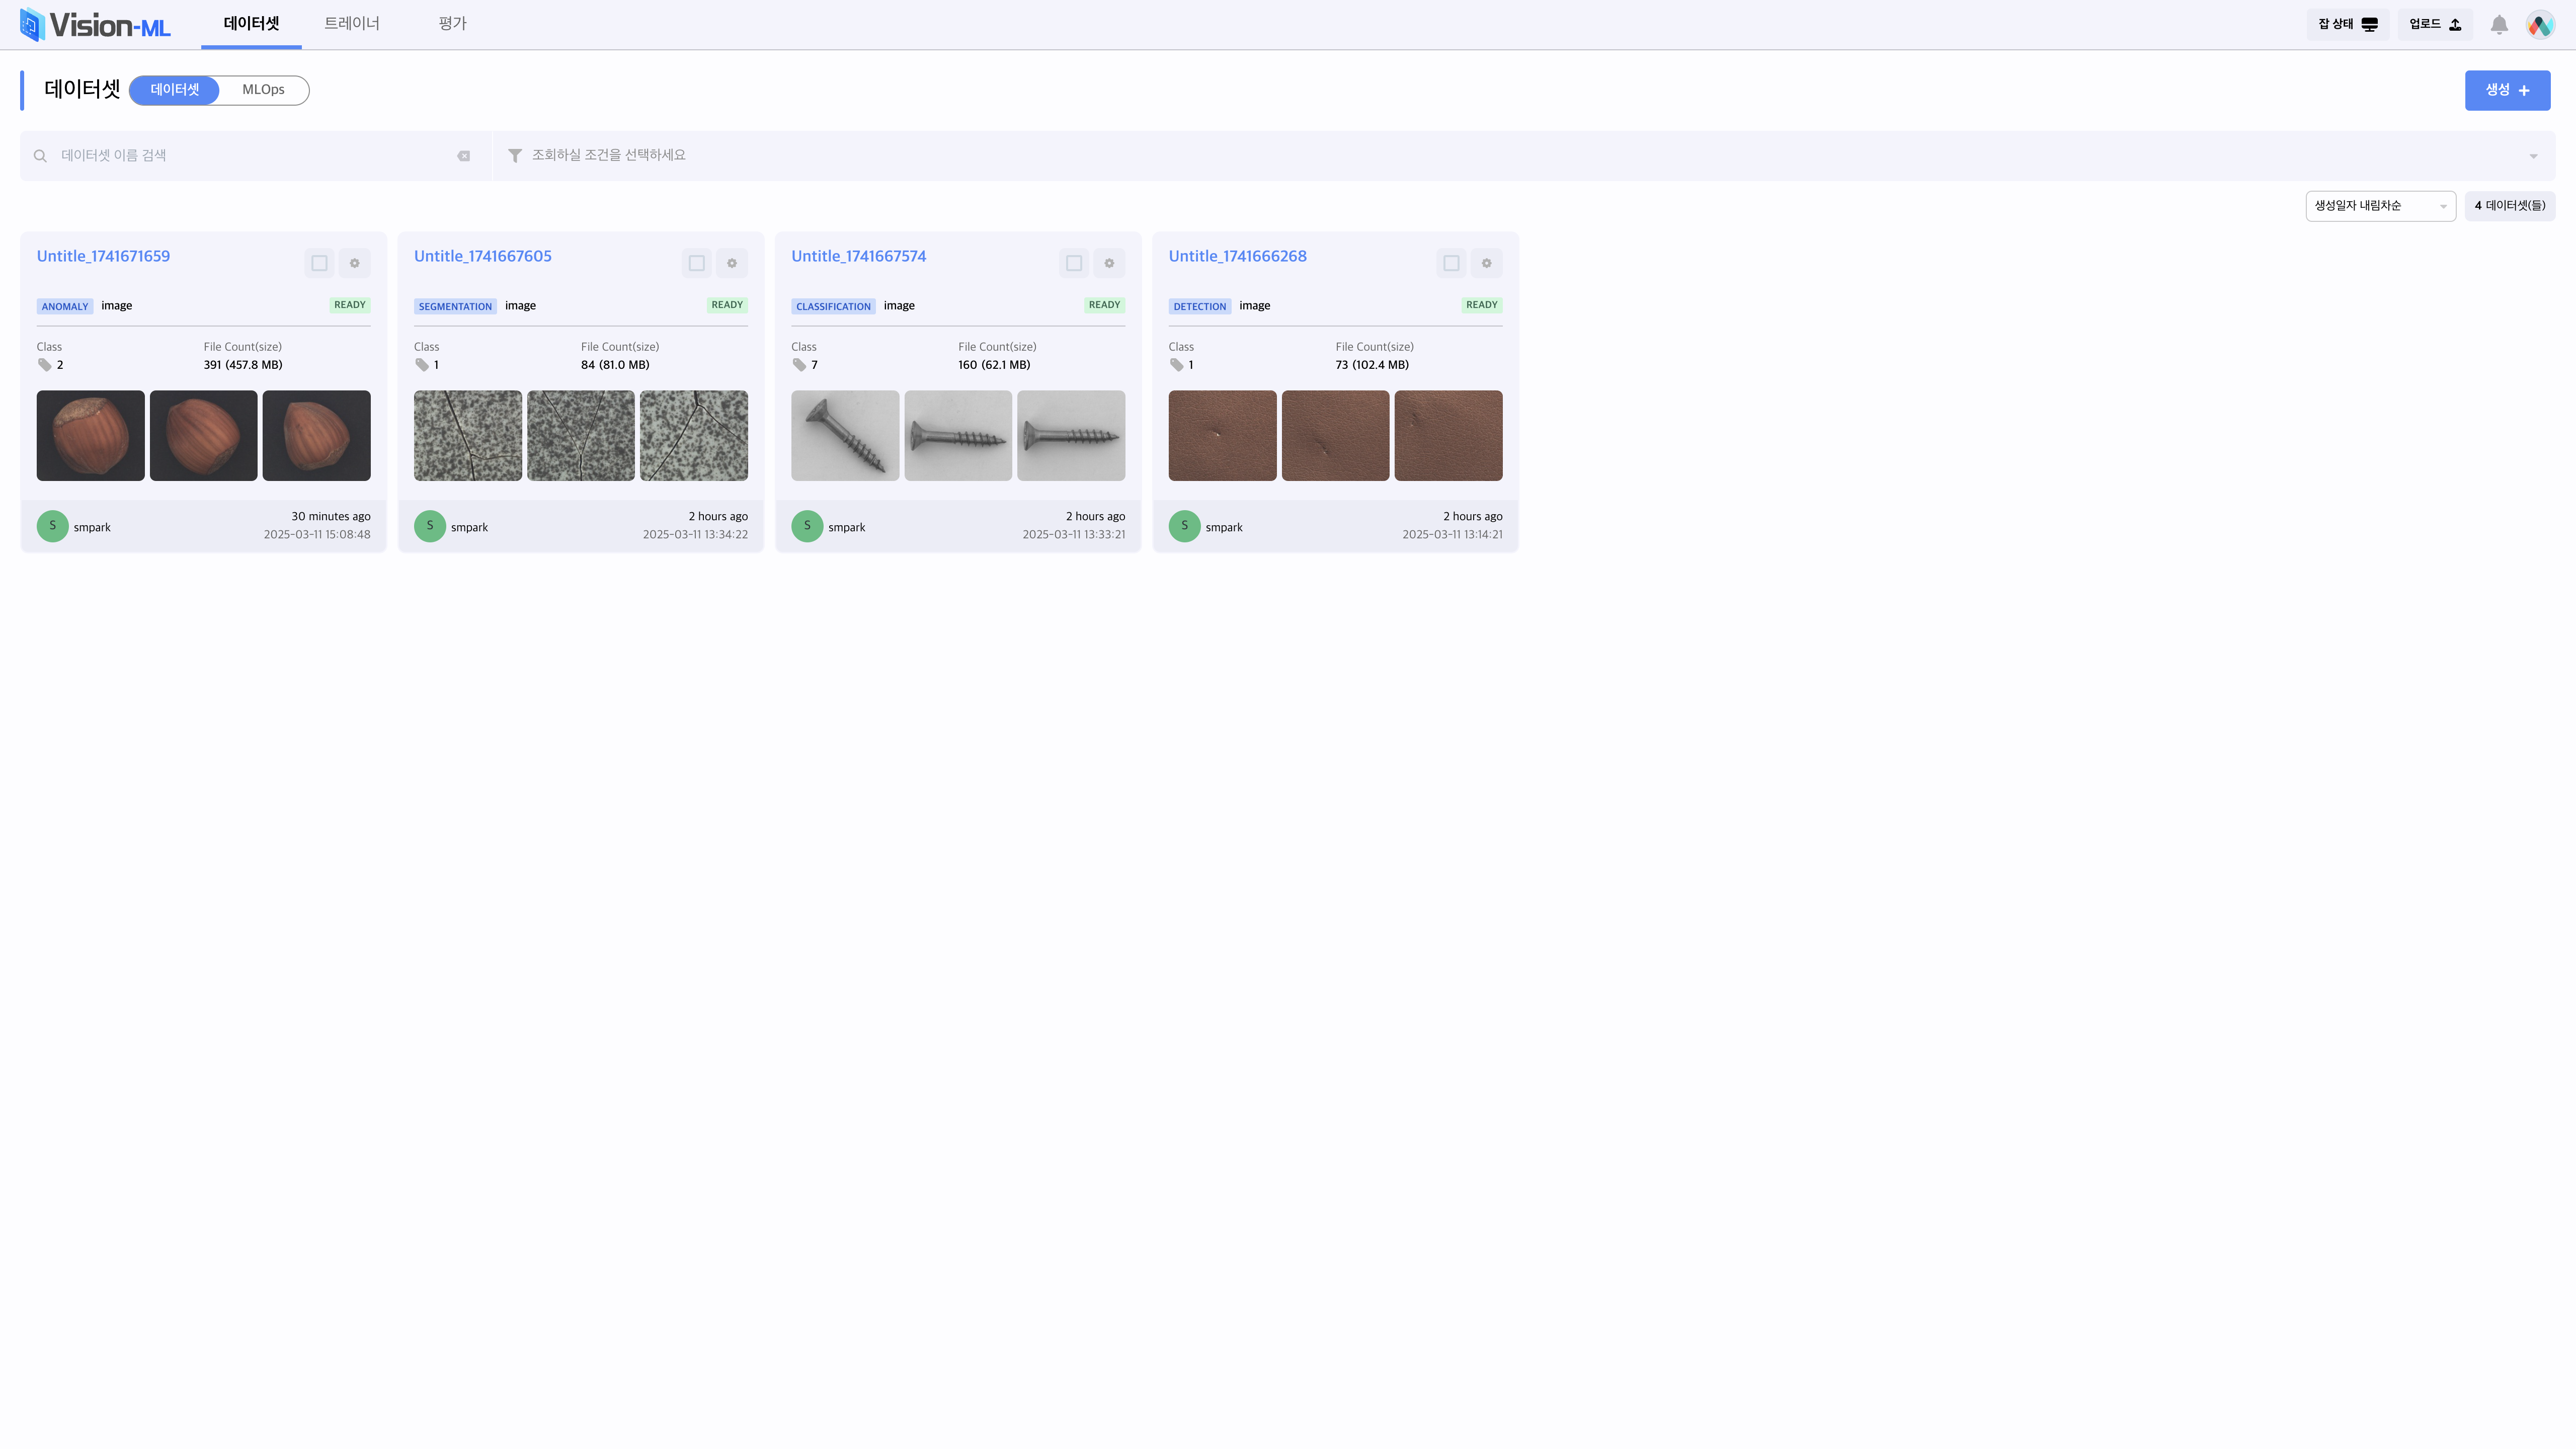Screen dimensions: 2576x1449
Task: Open the 생성일자 내림차순 sort dropdown
Action: (x=2380, y=206)
